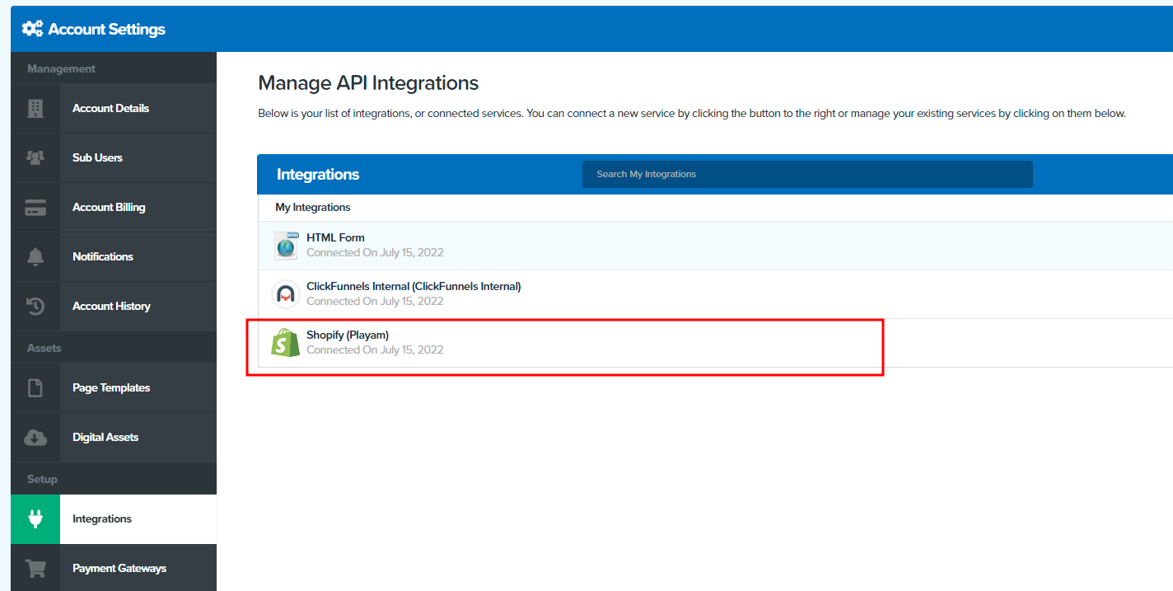
Task: Click the Payment Gateways cart icon
Action: point(35,568)
